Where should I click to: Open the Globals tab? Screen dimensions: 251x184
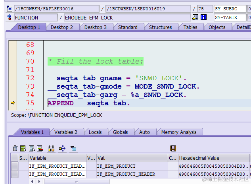point(121,132)
